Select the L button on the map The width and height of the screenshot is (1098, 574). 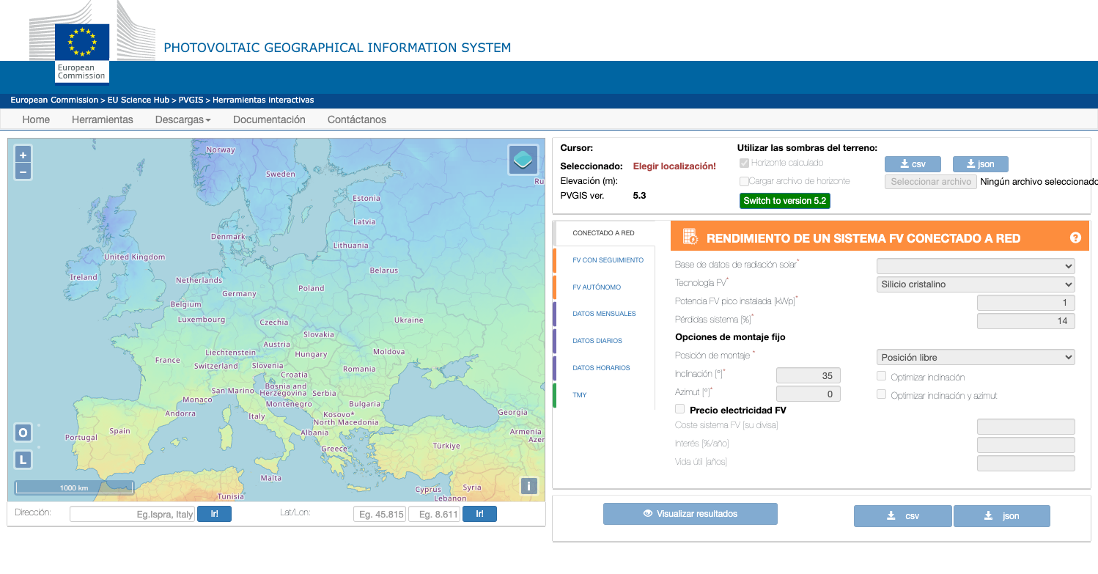pyautogui.click(x=23, y=459)
